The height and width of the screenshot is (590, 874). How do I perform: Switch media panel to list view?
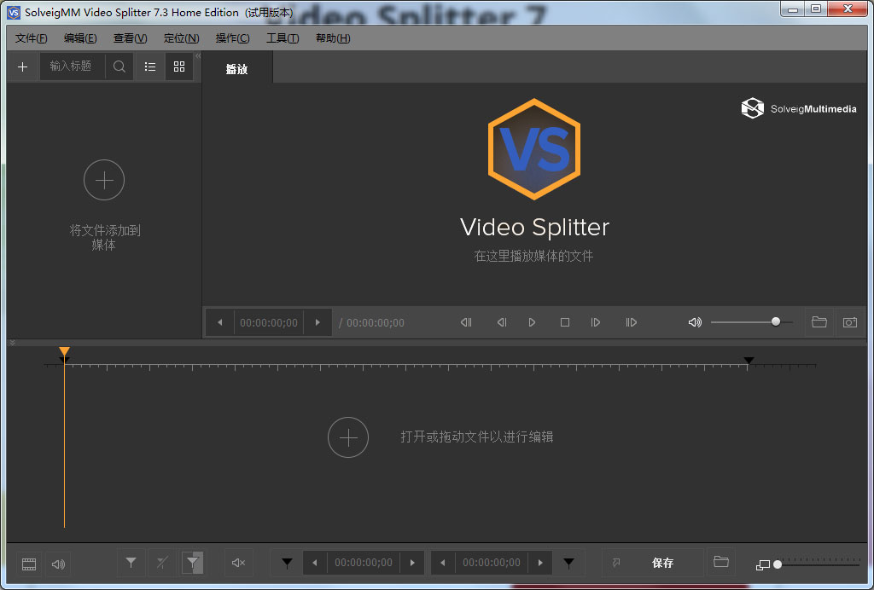coord(149,67)
